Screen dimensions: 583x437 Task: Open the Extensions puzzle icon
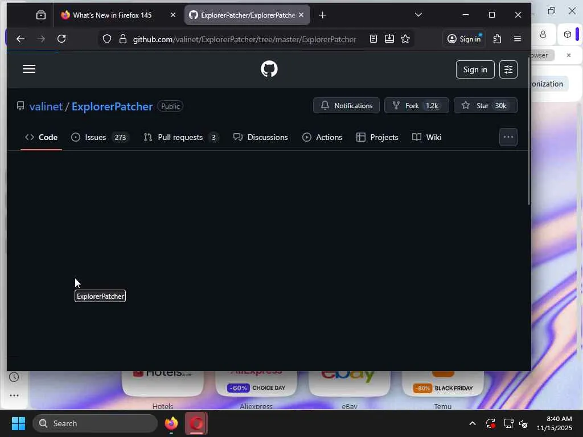(497, 39)
